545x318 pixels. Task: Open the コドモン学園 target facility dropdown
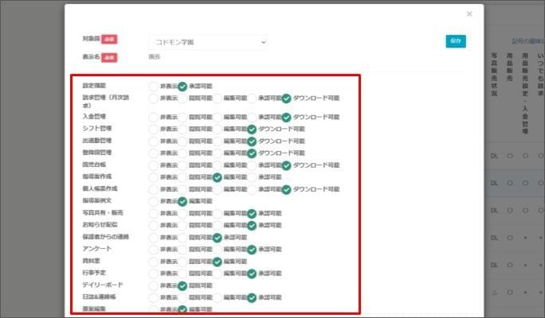click(207, 41)
